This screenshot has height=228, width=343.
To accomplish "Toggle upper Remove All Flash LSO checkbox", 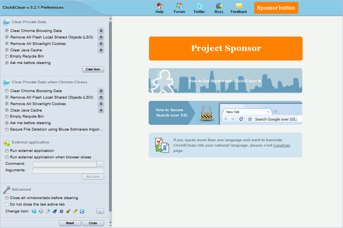I will pyautogui.click(x=7, y=37).
